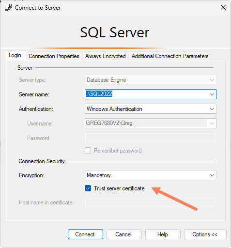Toggle the Remember password checkbox
This screenshot has height=248, width=231.
[88, 151]
